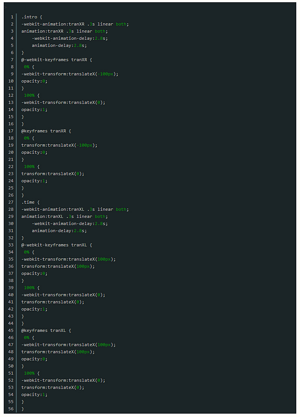Image resolution: width=300 pixels, height=417 pixels.
Task: Click the 100% keyframe on line 39
Action: point(29,288)
